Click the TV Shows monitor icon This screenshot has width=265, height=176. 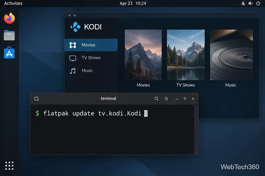(x=73, y=58)
